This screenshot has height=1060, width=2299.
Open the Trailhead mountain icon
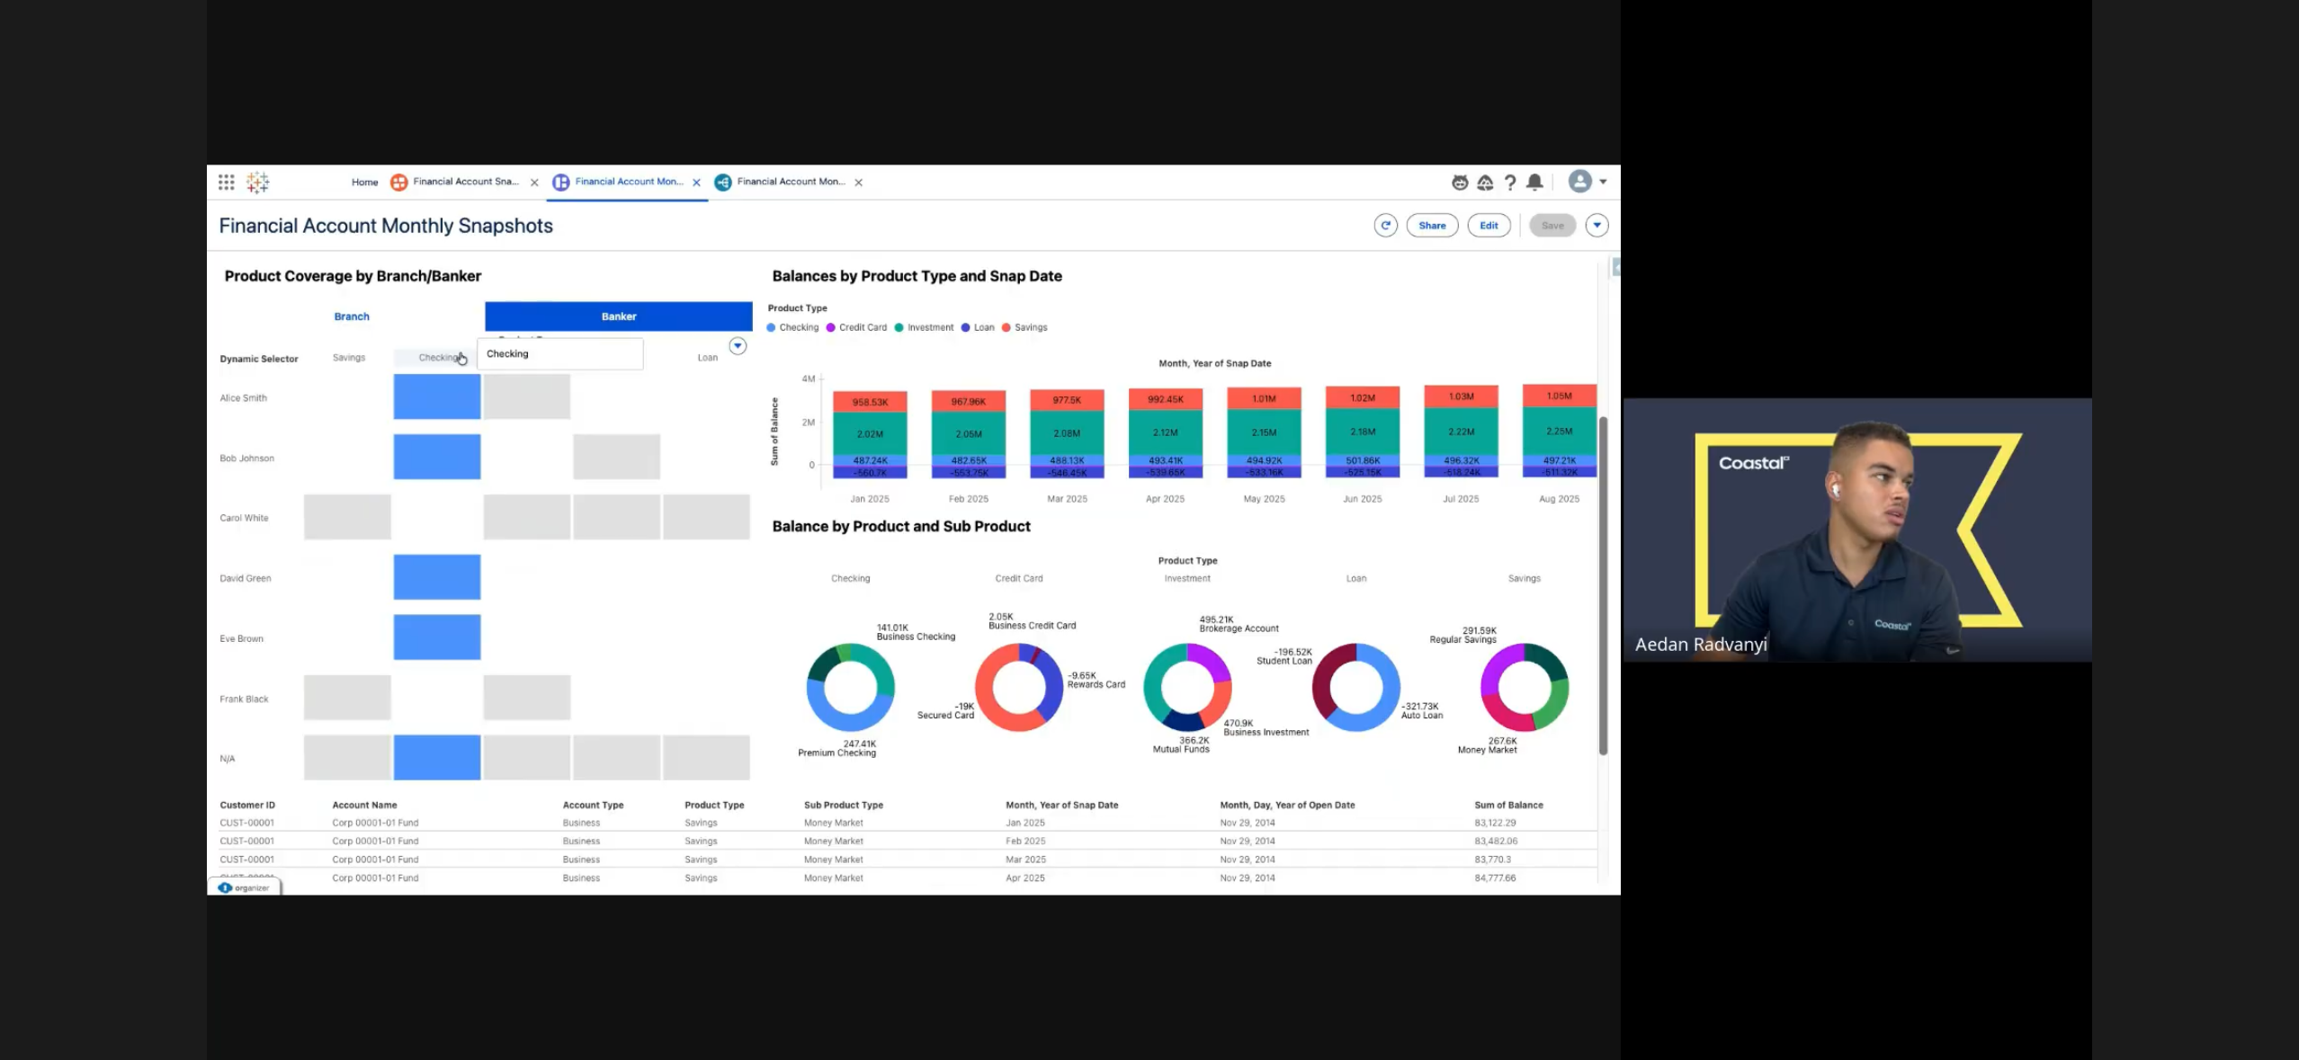[1484, 183]
